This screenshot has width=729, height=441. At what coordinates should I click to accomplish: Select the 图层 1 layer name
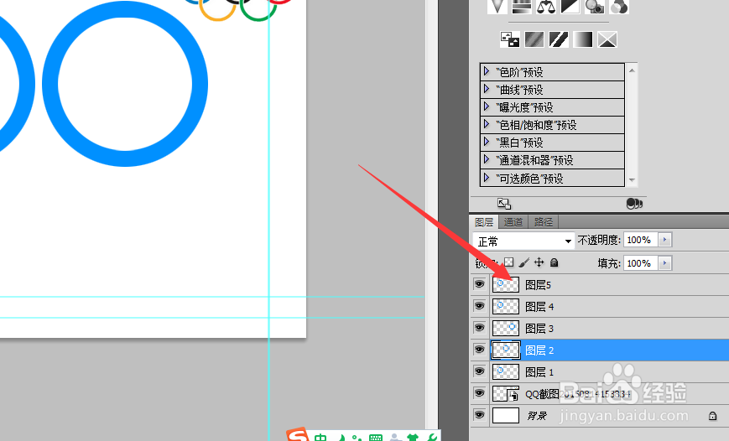(x=539, y=372)
